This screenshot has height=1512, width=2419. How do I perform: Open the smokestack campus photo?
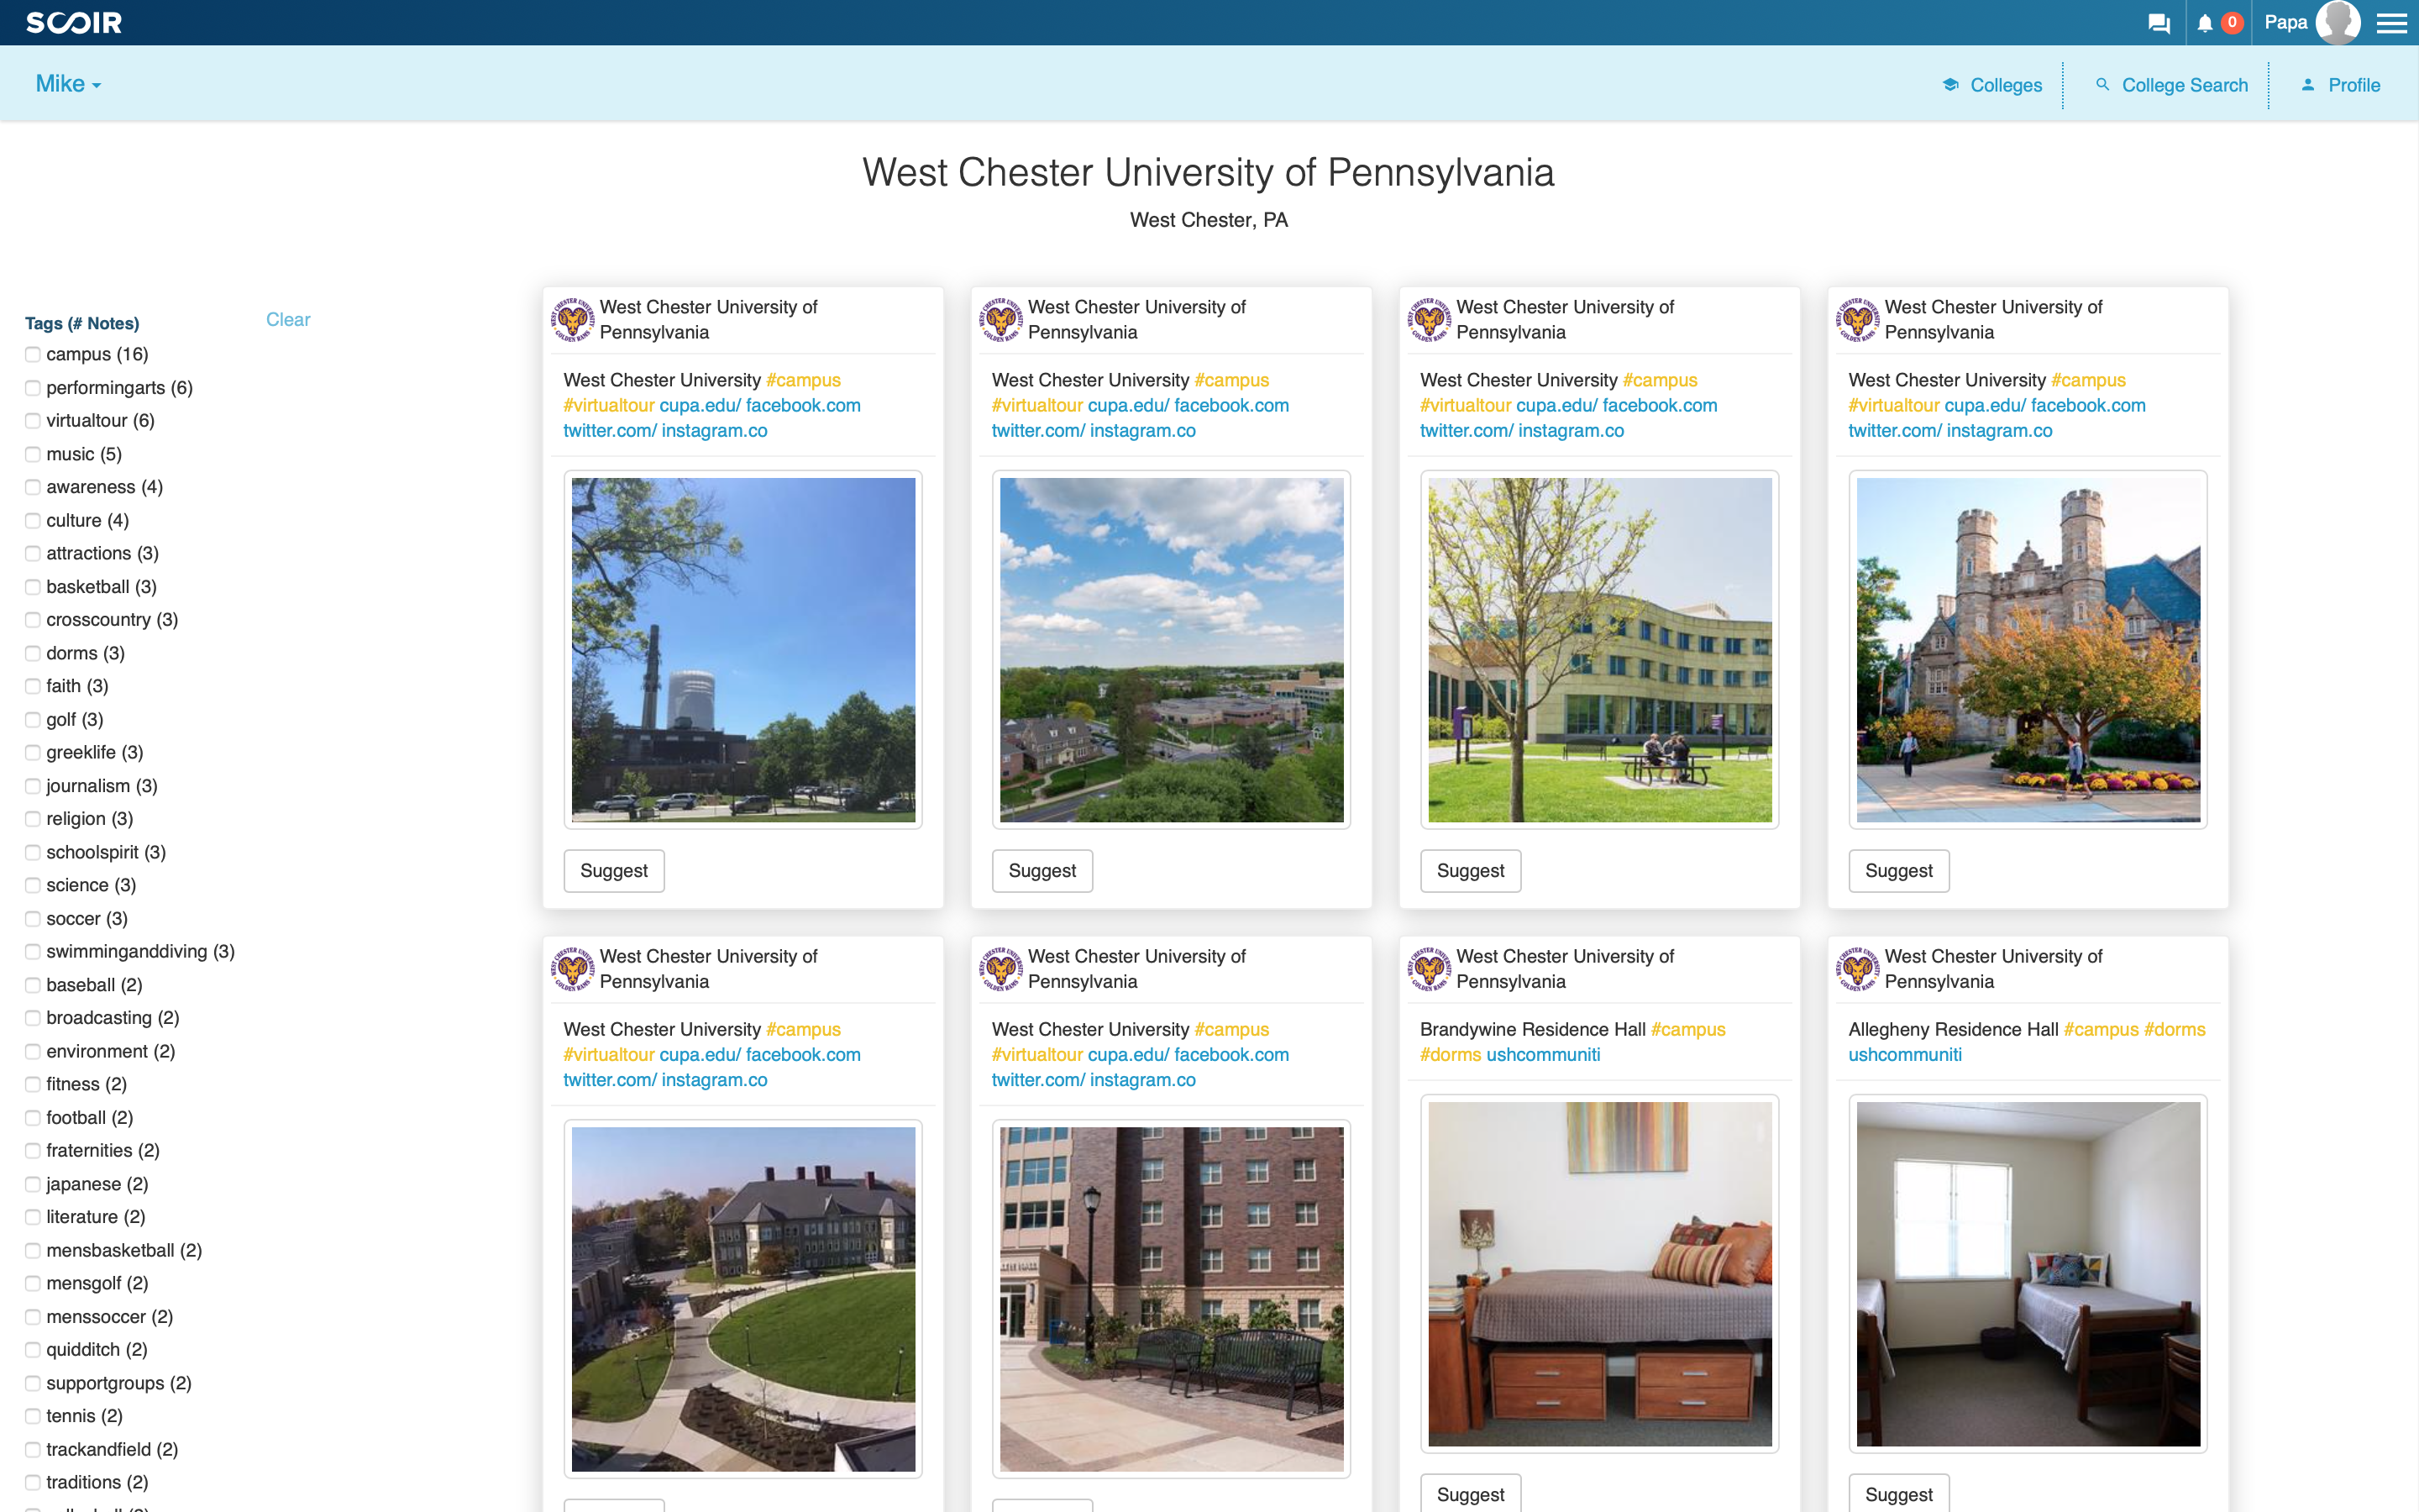pos(742,650)
